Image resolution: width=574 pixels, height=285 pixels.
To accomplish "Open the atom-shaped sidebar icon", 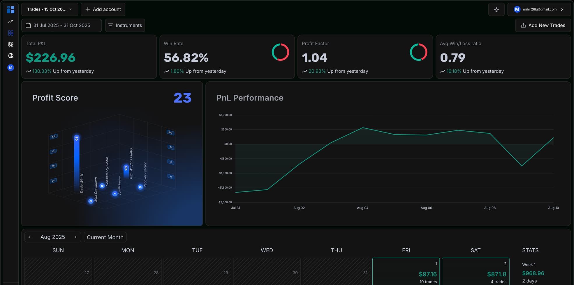I will coord(11,44).
